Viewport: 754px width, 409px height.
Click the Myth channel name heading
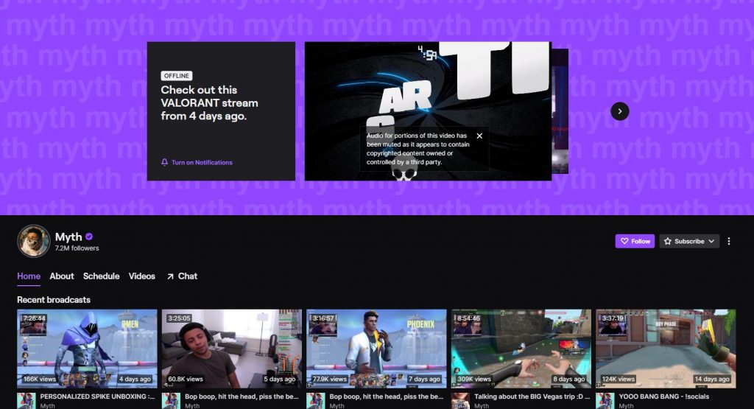(68, 237)
